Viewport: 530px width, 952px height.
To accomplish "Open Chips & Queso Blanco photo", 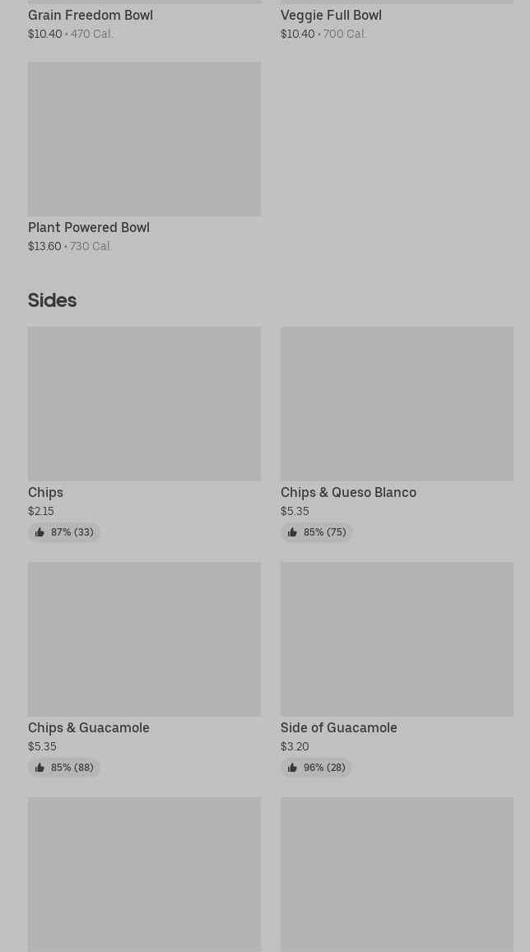I will 397,403.
